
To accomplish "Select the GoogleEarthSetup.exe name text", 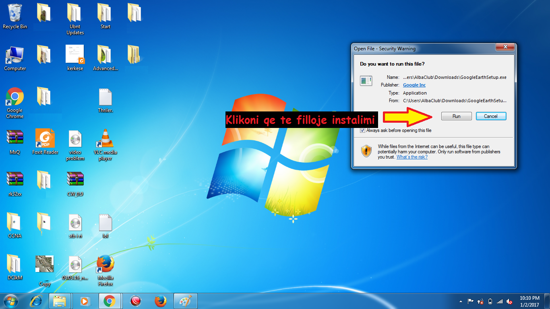I will point(455,77).
